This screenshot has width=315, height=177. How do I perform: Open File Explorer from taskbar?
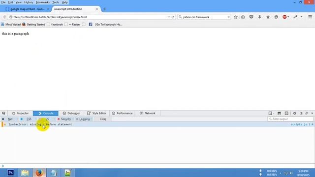[x=25, y=173]
